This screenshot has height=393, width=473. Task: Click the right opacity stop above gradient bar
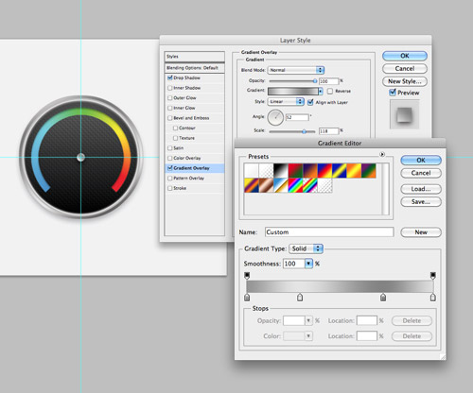pyautogui.click(x=433, y=276)
